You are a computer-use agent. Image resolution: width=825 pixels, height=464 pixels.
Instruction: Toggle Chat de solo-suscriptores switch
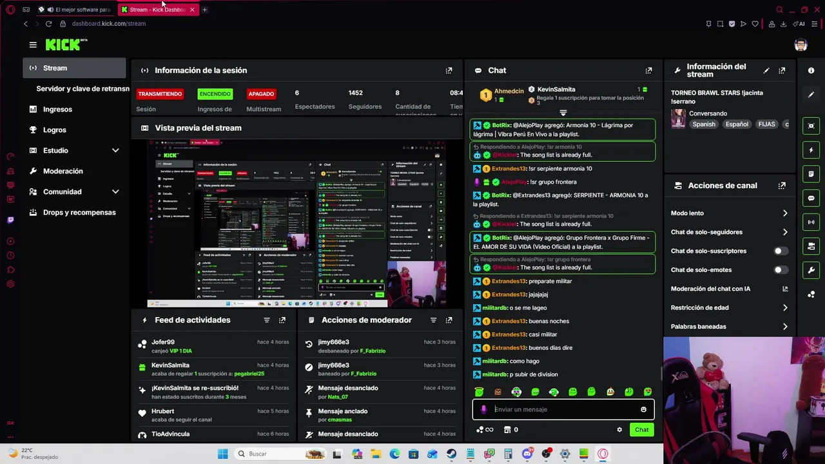pyautogui.click(x=781, y=251)
